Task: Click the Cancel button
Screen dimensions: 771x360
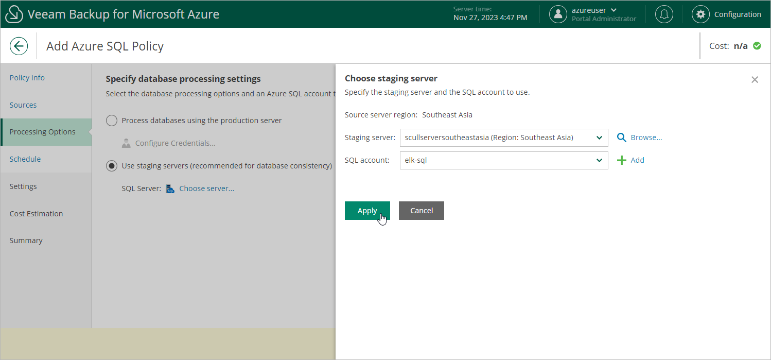Action: click(x=422, y=211)
